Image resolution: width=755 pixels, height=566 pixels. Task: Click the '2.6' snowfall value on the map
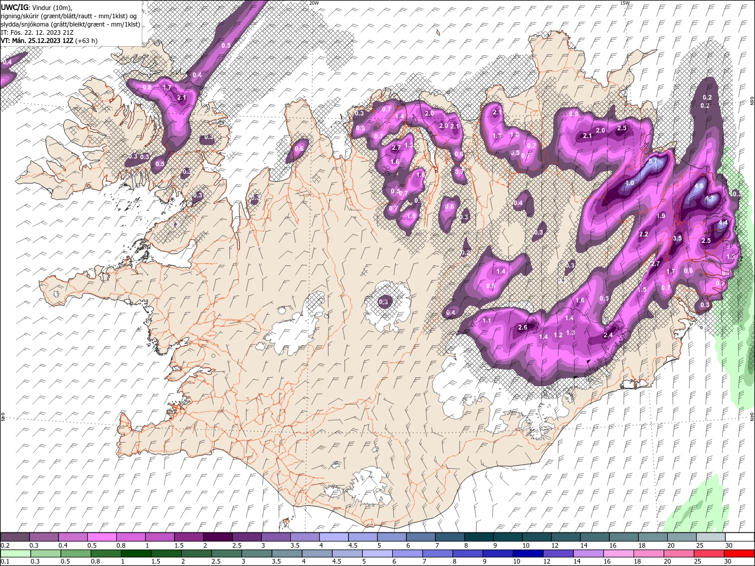522,327
